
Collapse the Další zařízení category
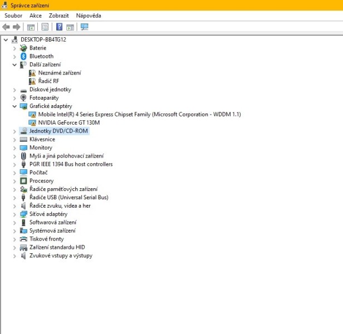14,65
